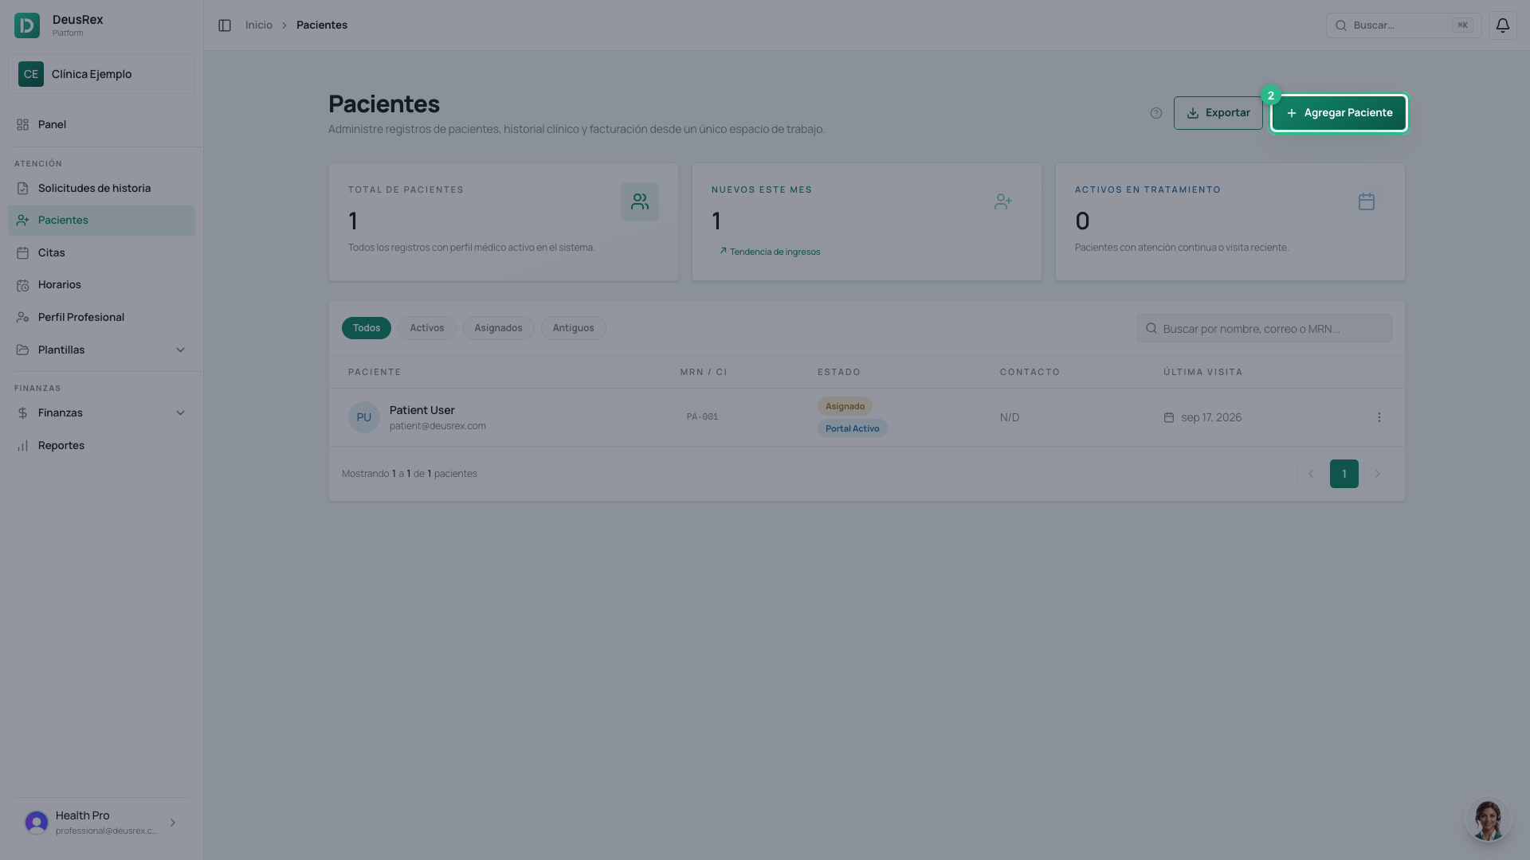Select the Todos filter tab
This screenshot has width=1530, height=860.
click(x=367, y=328)
